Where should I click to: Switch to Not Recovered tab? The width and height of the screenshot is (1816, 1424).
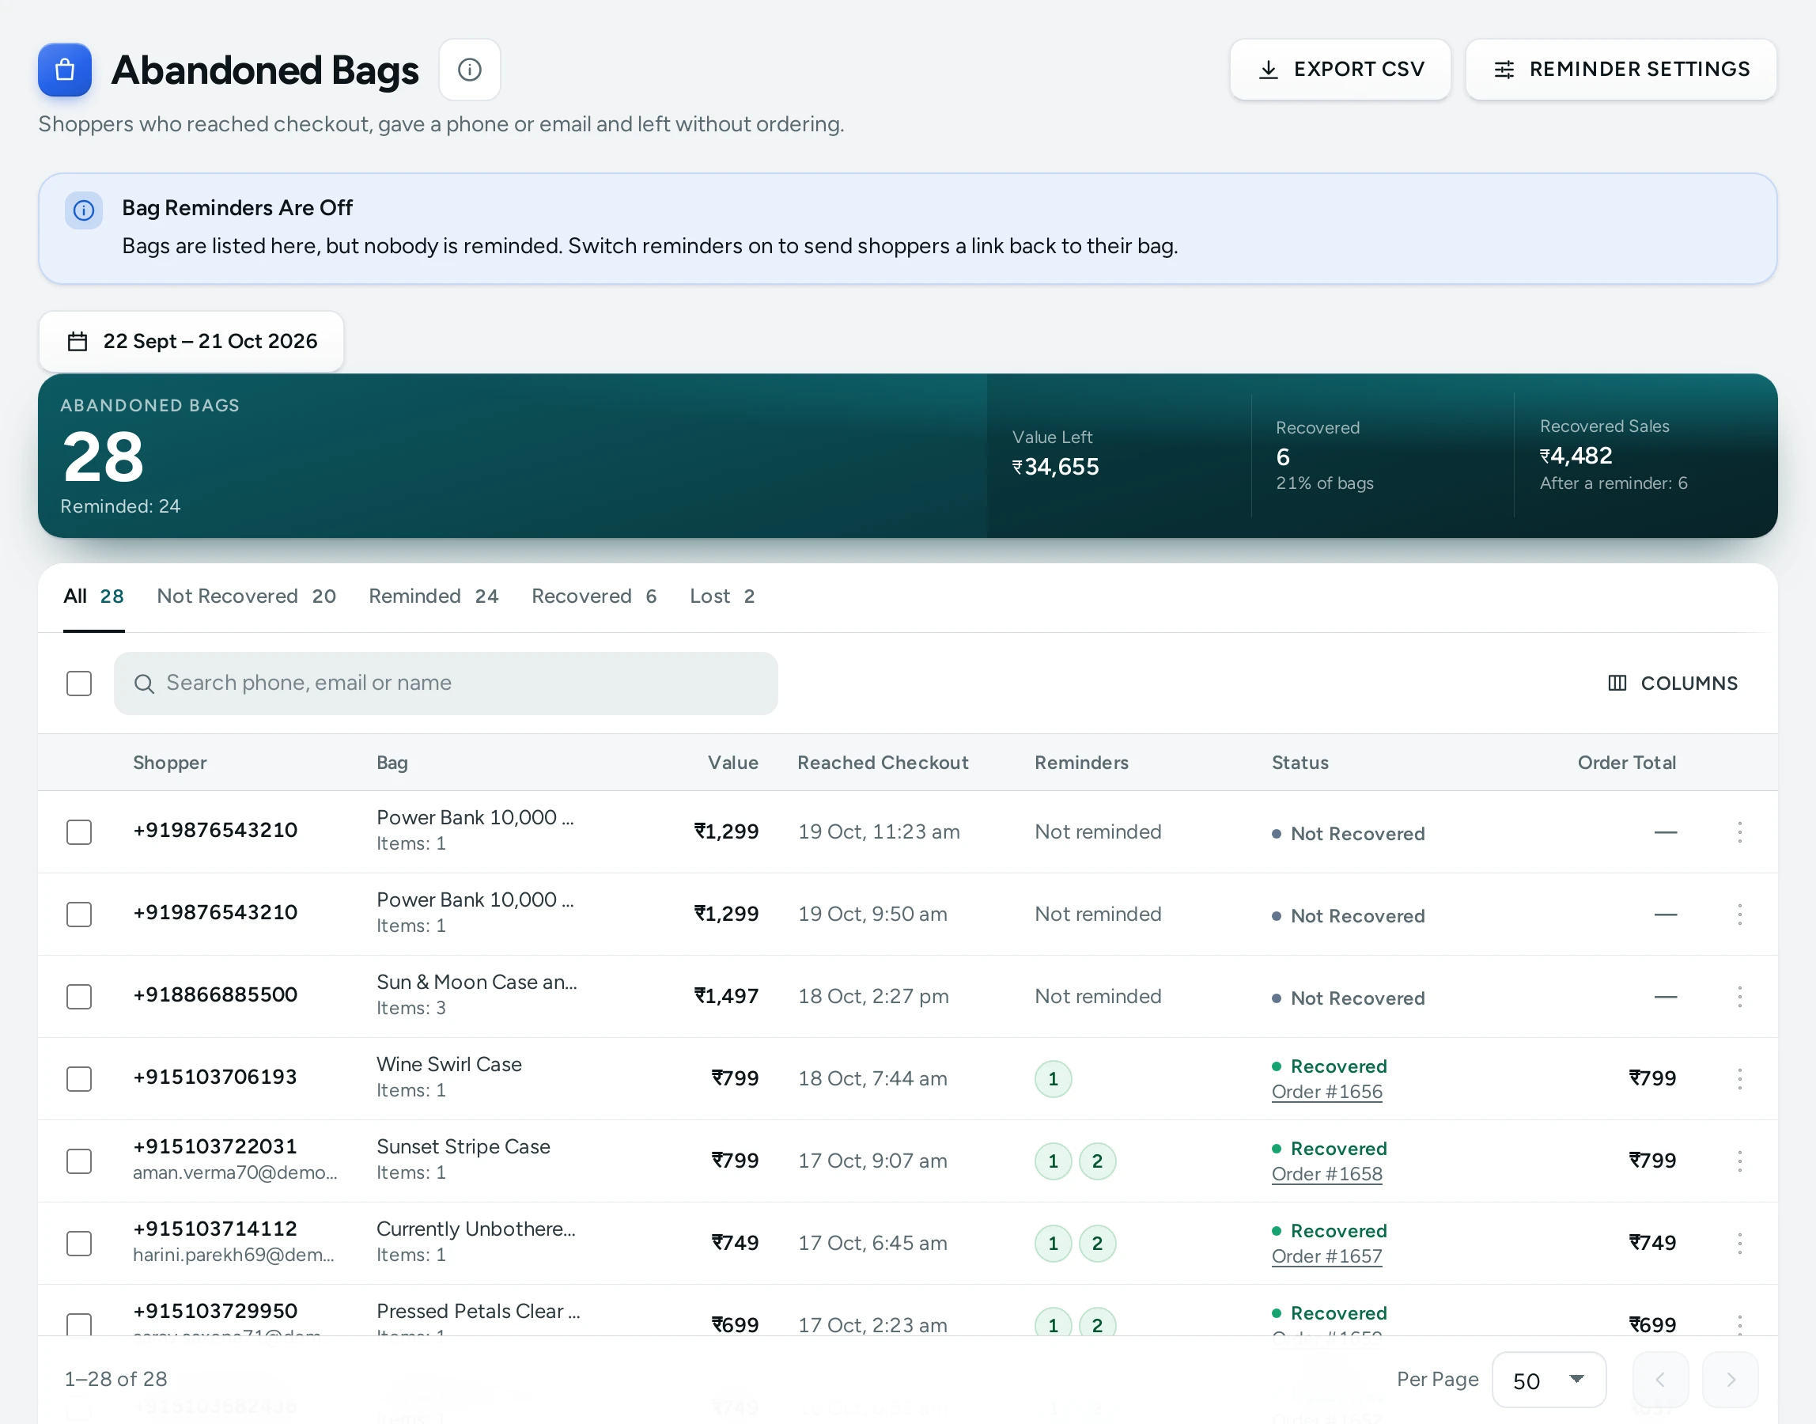click(x=247, y=596)
